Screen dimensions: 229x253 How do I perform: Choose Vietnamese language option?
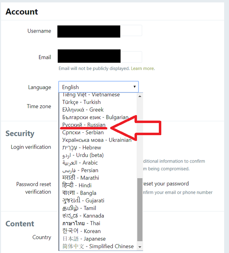(91, 95)
